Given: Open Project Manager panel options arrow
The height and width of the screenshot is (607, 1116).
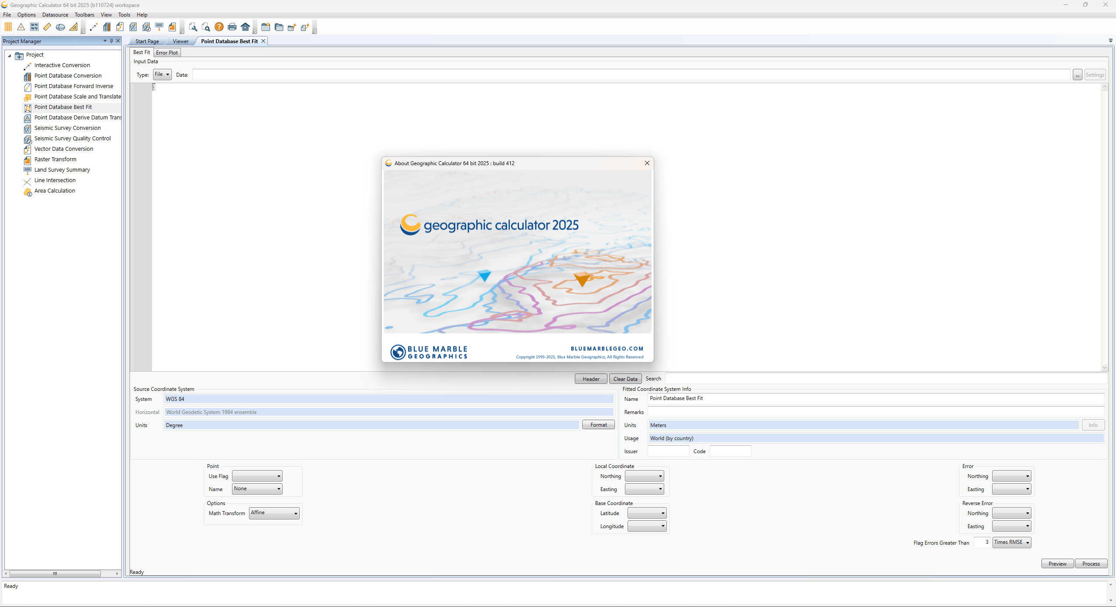Looking at the screenshot, I should tap(105, 41).
